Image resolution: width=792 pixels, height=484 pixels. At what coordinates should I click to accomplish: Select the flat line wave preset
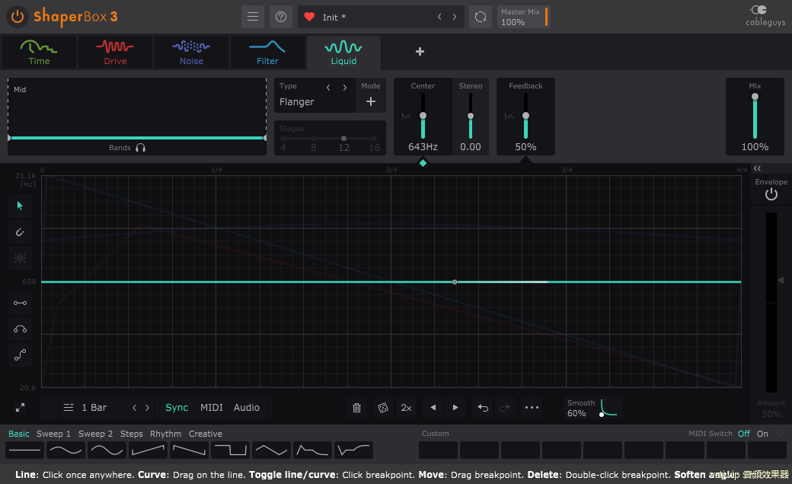pos(24,450)
